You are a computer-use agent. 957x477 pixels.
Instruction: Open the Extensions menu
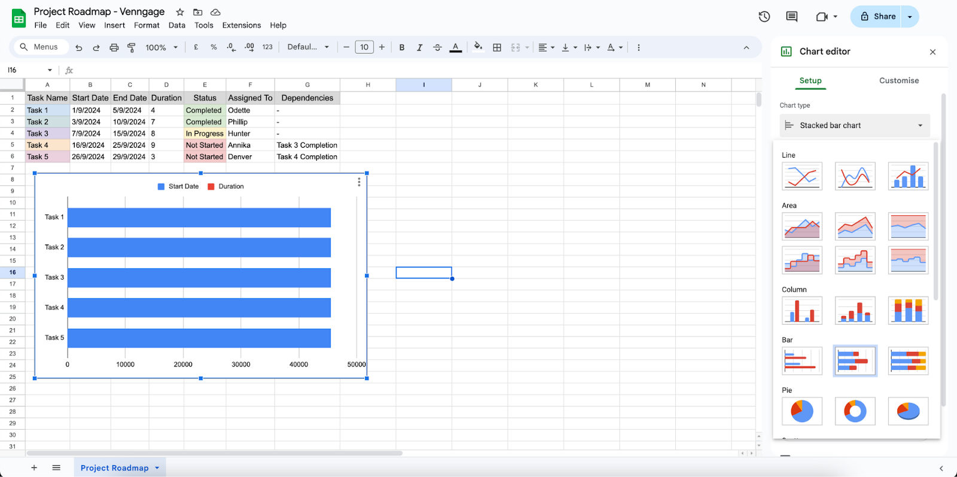click(x=242, y=25)
